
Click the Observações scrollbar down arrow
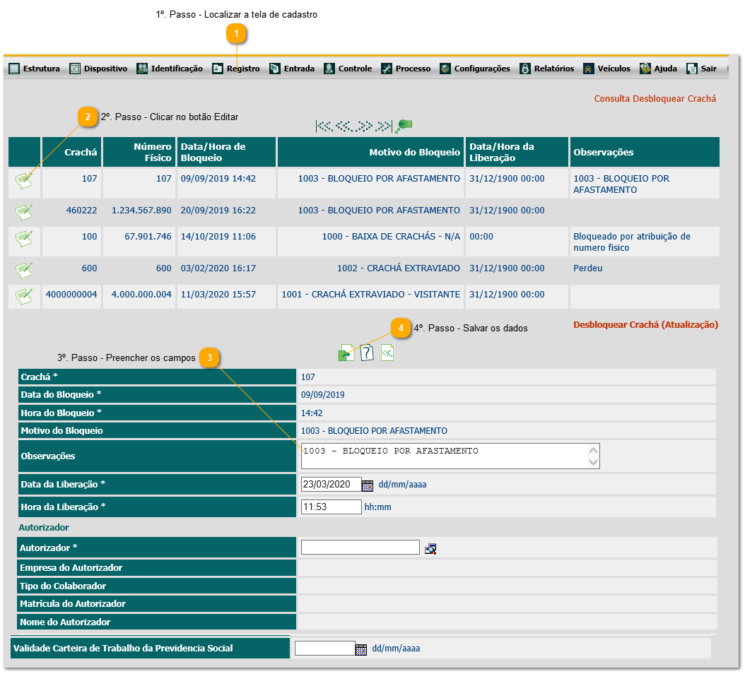[594, 462]
